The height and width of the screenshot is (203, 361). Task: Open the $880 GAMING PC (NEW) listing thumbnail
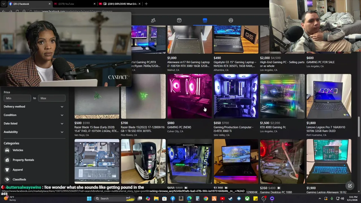190,96
